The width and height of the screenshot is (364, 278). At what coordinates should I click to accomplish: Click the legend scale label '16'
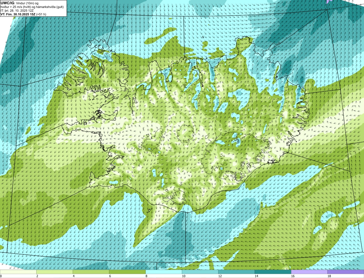293,276
